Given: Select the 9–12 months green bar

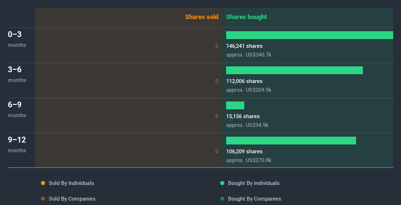Looking at the screenshot, I should pos(291,141).
